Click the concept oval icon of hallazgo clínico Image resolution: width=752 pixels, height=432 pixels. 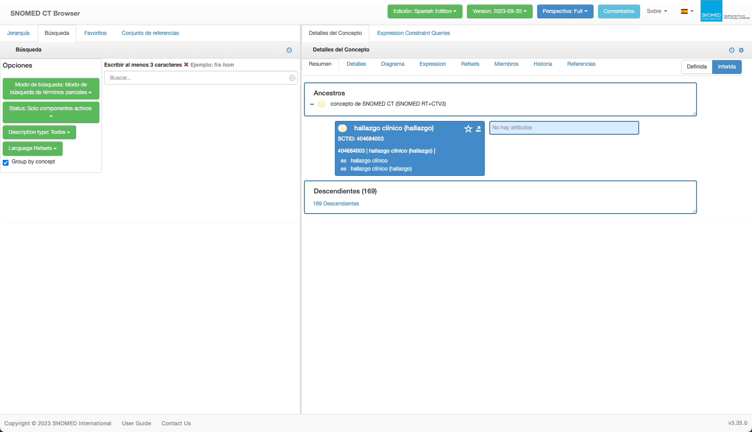342,128
